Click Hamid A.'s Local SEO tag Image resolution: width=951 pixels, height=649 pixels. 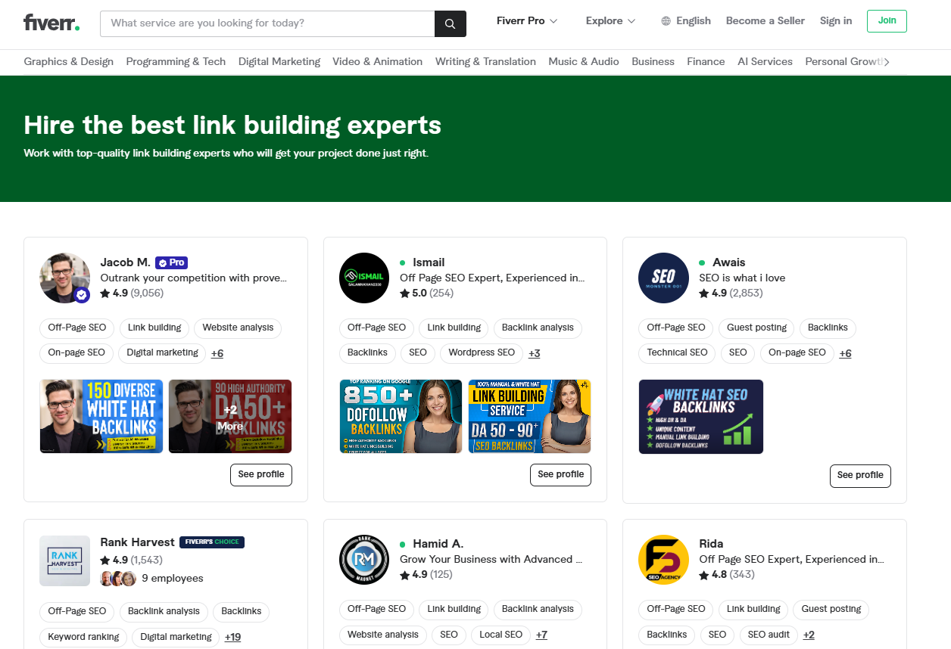(x=500, y=635)
